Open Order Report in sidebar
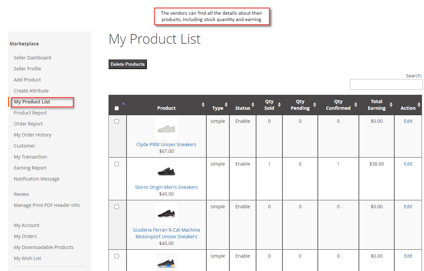The image size is (424, 271). (28, 124)
